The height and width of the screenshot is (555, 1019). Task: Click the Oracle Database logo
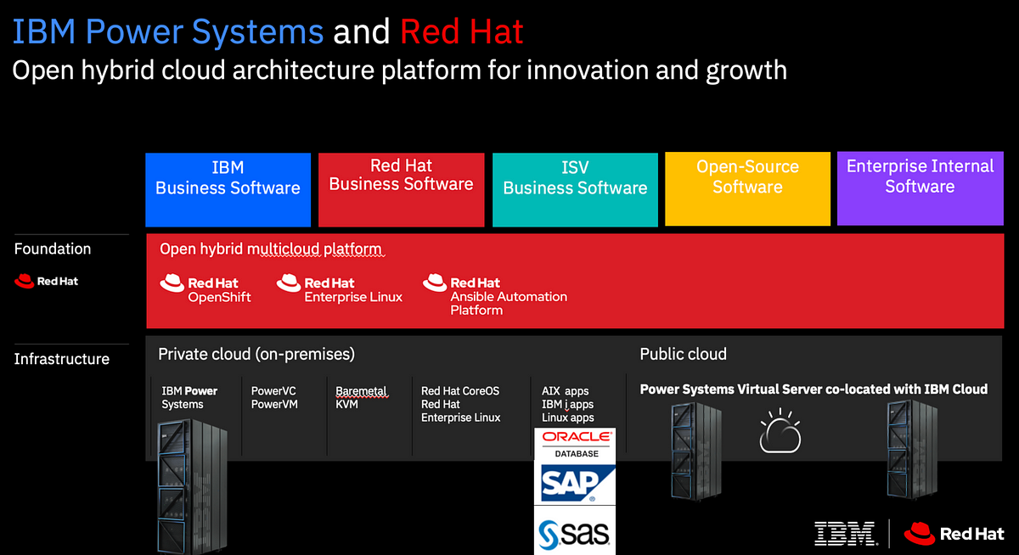(x=577, y=445)
